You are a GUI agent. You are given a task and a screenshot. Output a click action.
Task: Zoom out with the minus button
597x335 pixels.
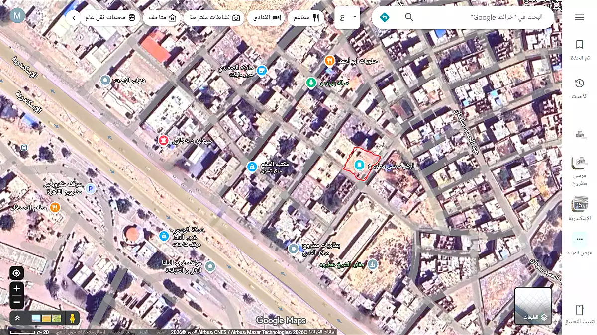16,302
